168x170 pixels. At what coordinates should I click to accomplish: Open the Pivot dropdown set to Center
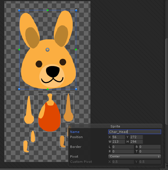pos(135,157)
